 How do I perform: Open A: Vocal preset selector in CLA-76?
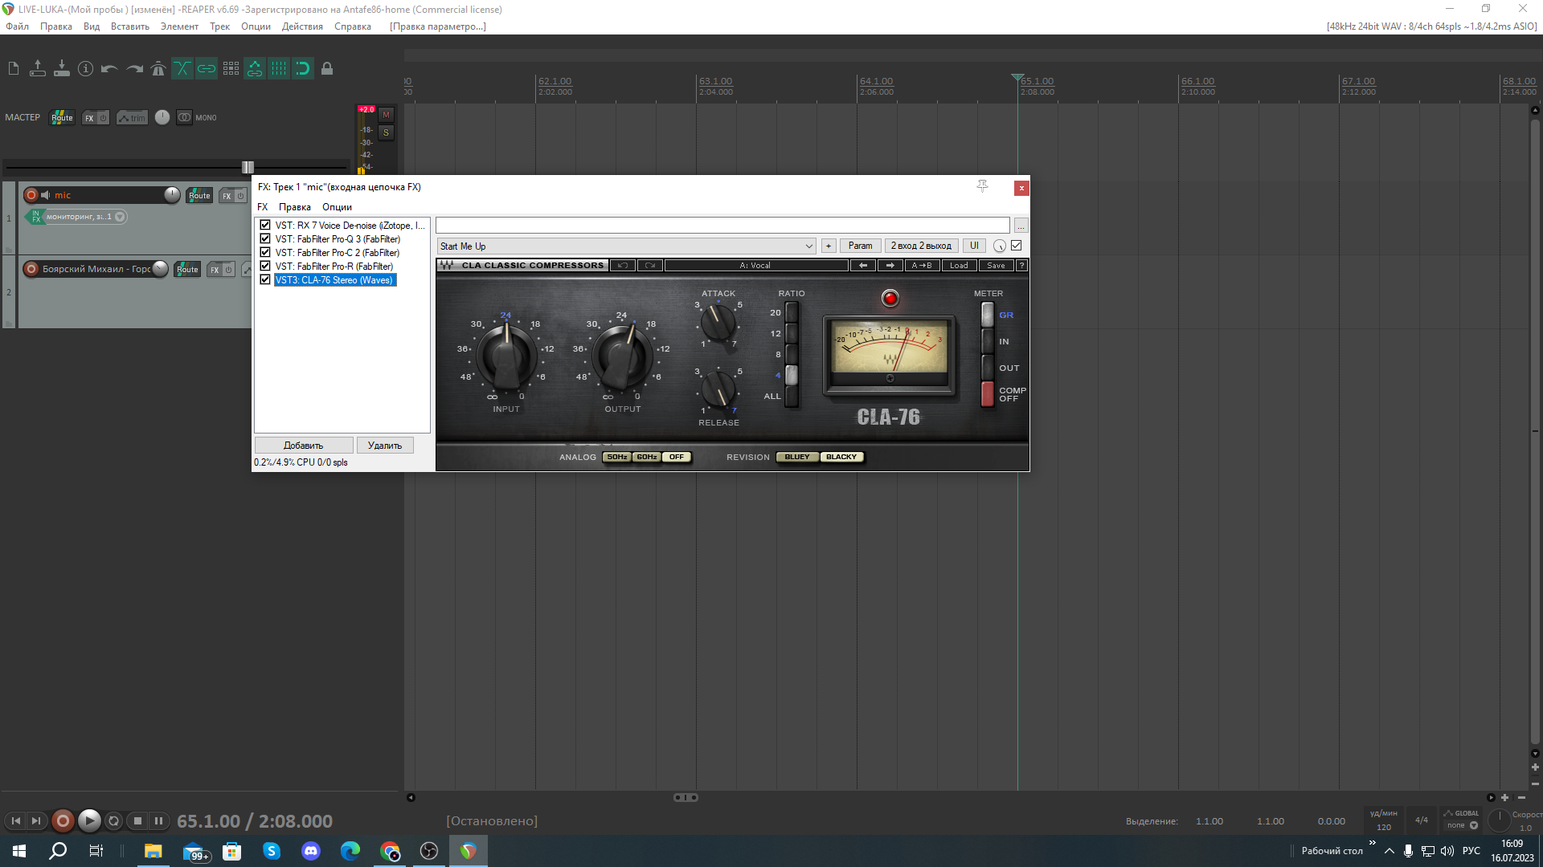[755, 266]
